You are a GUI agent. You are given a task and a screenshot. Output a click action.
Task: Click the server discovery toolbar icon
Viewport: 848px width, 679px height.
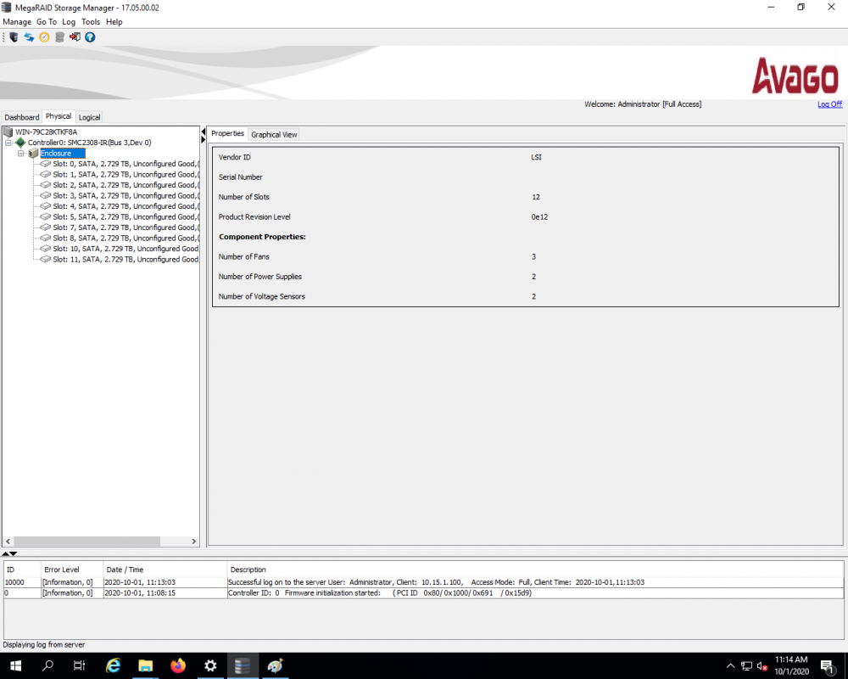pos(14,37)
